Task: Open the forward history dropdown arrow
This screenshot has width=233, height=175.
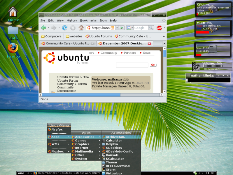Action: tap(59, 28)
